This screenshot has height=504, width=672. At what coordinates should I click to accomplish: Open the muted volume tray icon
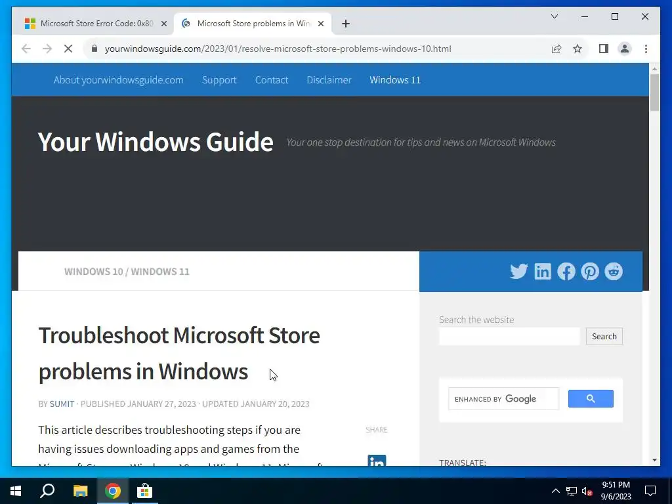click(587, 491)
